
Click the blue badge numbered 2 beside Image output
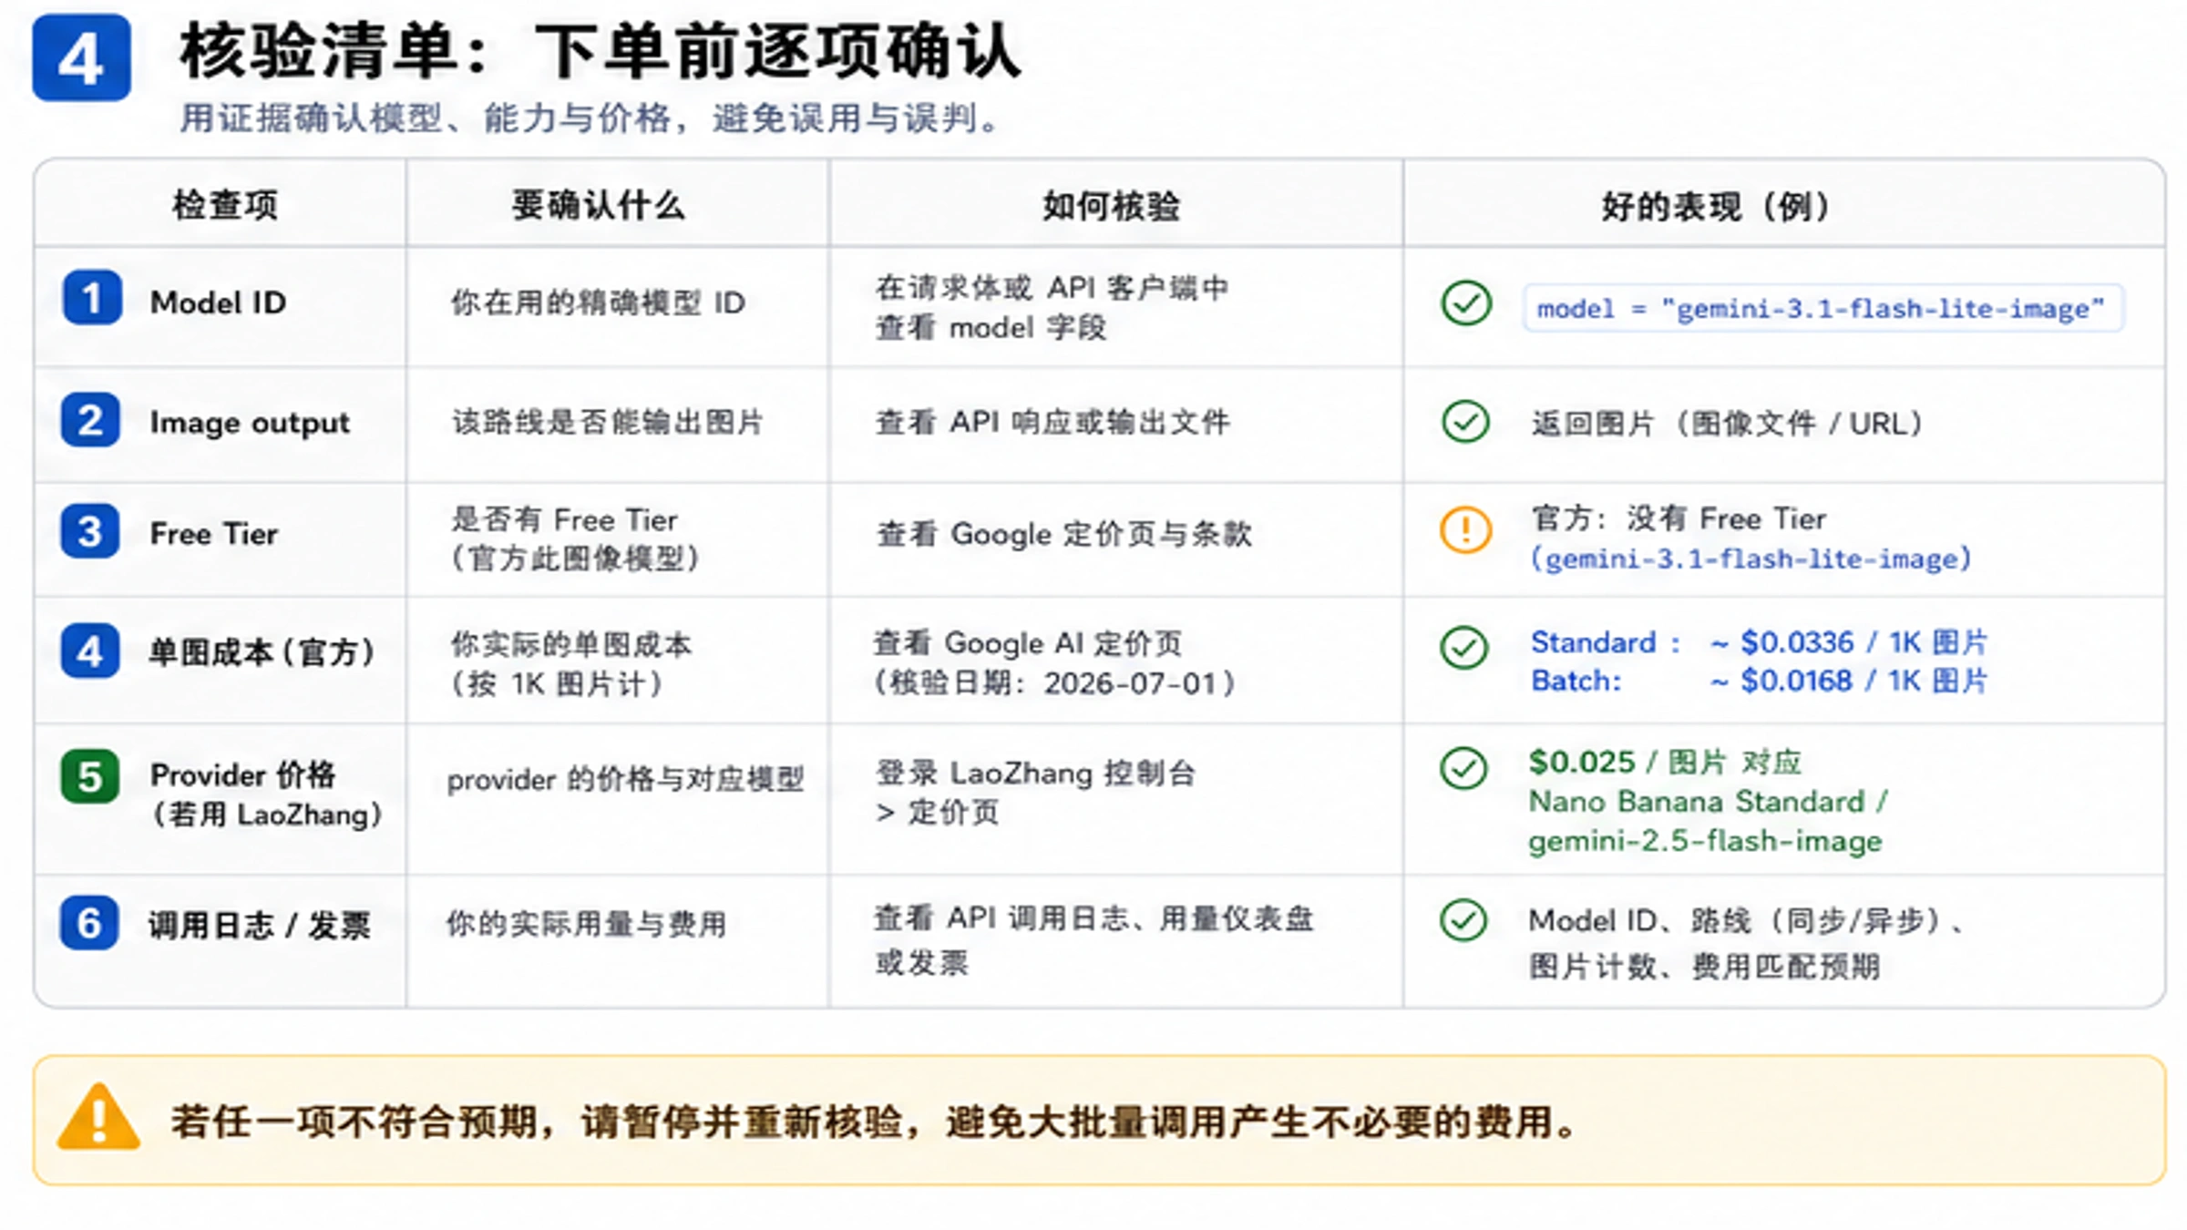coord(90,420)
